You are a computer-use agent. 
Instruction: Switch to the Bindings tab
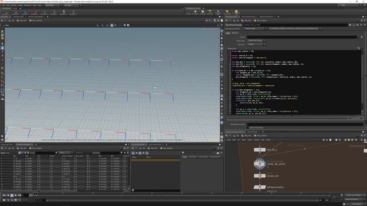click(235, 33)
